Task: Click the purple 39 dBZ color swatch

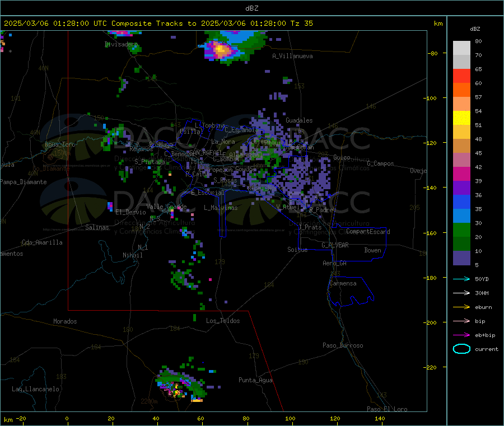Action: tap(461, 188)
